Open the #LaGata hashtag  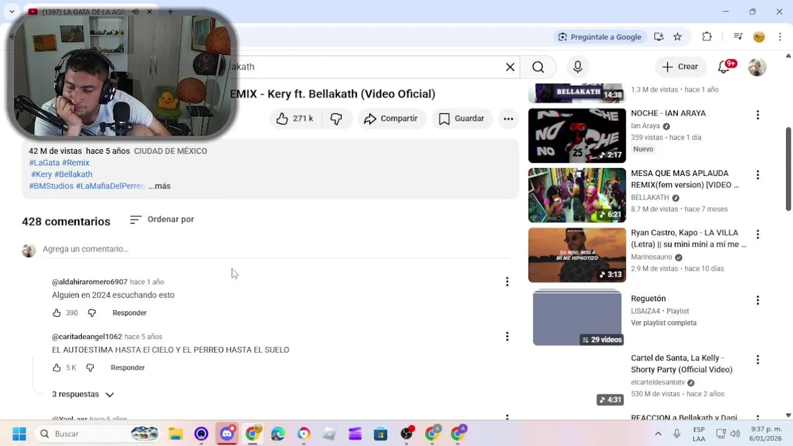[44, 163]
